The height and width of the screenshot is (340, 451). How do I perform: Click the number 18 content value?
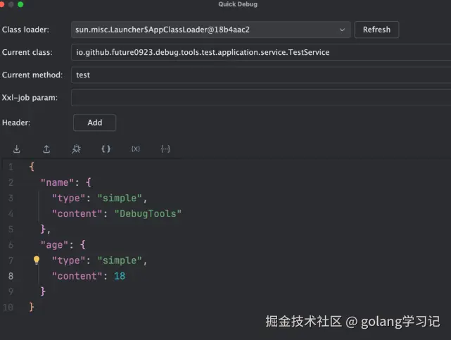120,276
